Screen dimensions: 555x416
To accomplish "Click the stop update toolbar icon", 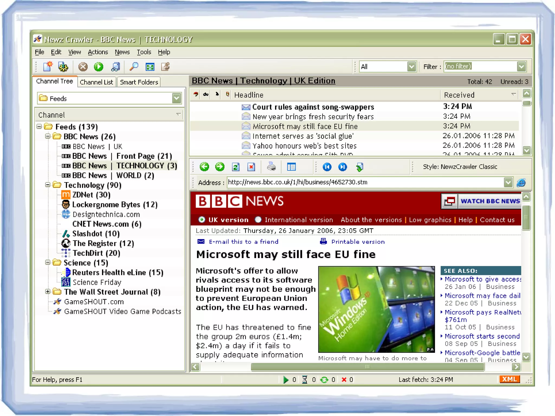I will click(x=83, y=67).
